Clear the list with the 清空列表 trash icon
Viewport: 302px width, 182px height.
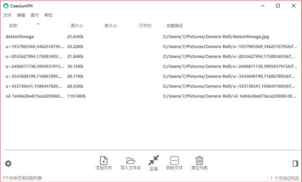point(199,160)
